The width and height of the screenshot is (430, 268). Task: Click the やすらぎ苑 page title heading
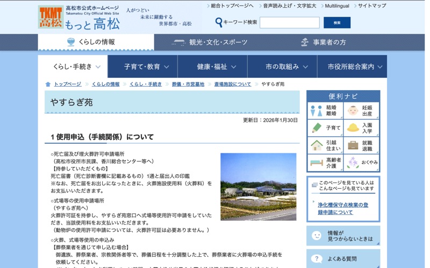point(71,102)
